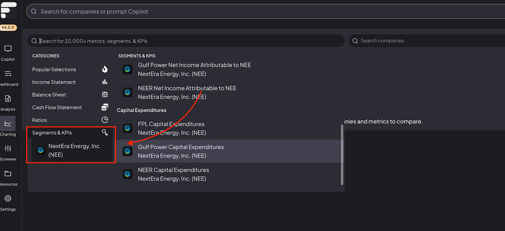The width and height of the screenshot is (505, 231).
Task: Select Income Statement category
Action: point(70,82)
